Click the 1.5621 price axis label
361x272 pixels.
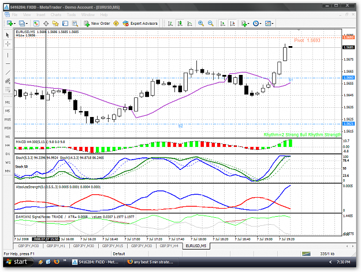point(348,124)
